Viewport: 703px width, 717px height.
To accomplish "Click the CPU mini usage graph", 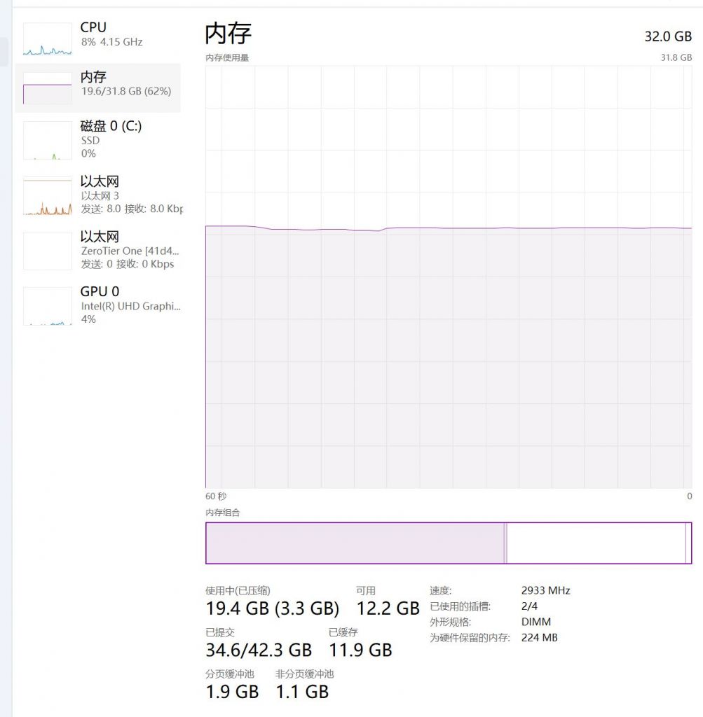I will click(x=46, y=39).
